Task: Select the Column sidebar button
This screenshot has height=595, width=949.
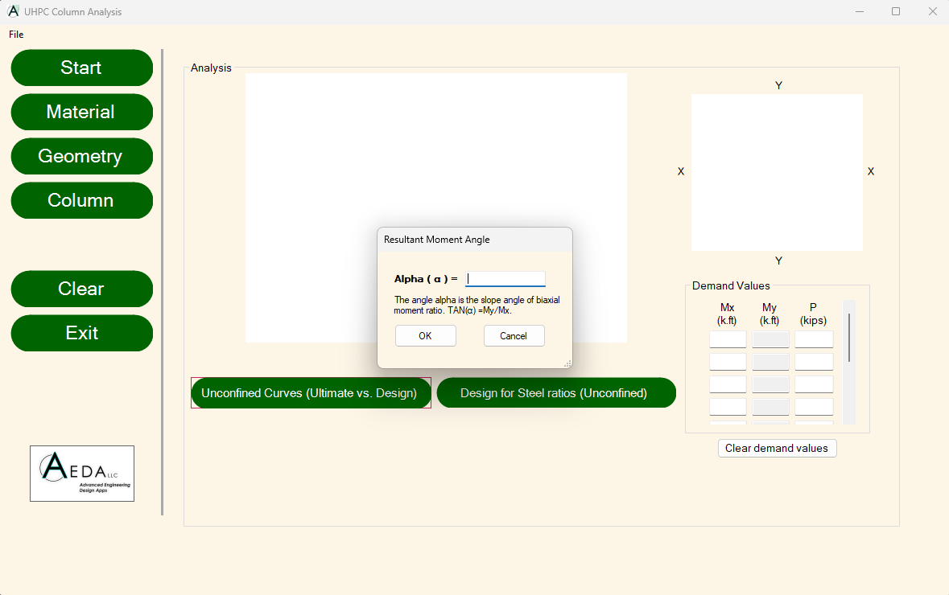Action: click(x=82, y=200)
